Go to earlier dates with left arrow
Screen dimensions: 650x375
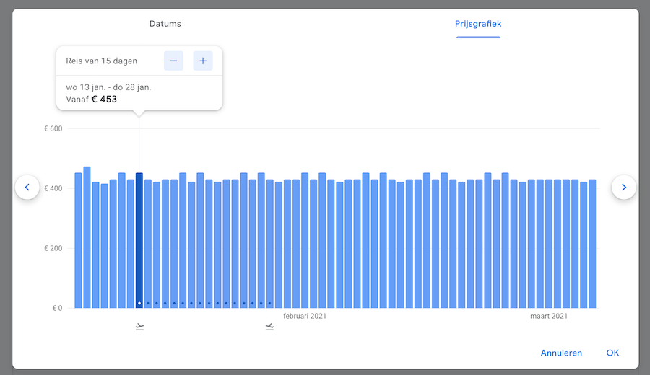coord(27,187)
